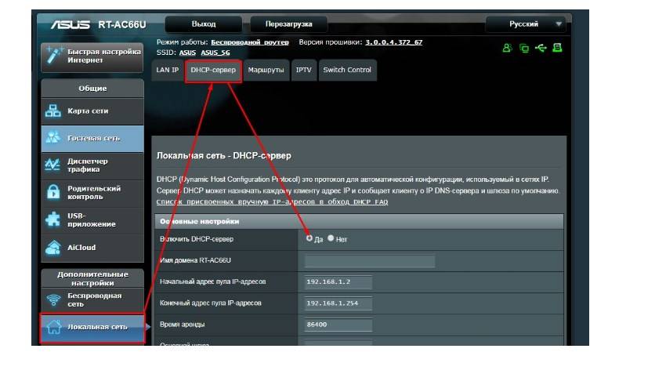Open Родительский контроль menu item
The image size is (666, 374).
pos(92,193)
